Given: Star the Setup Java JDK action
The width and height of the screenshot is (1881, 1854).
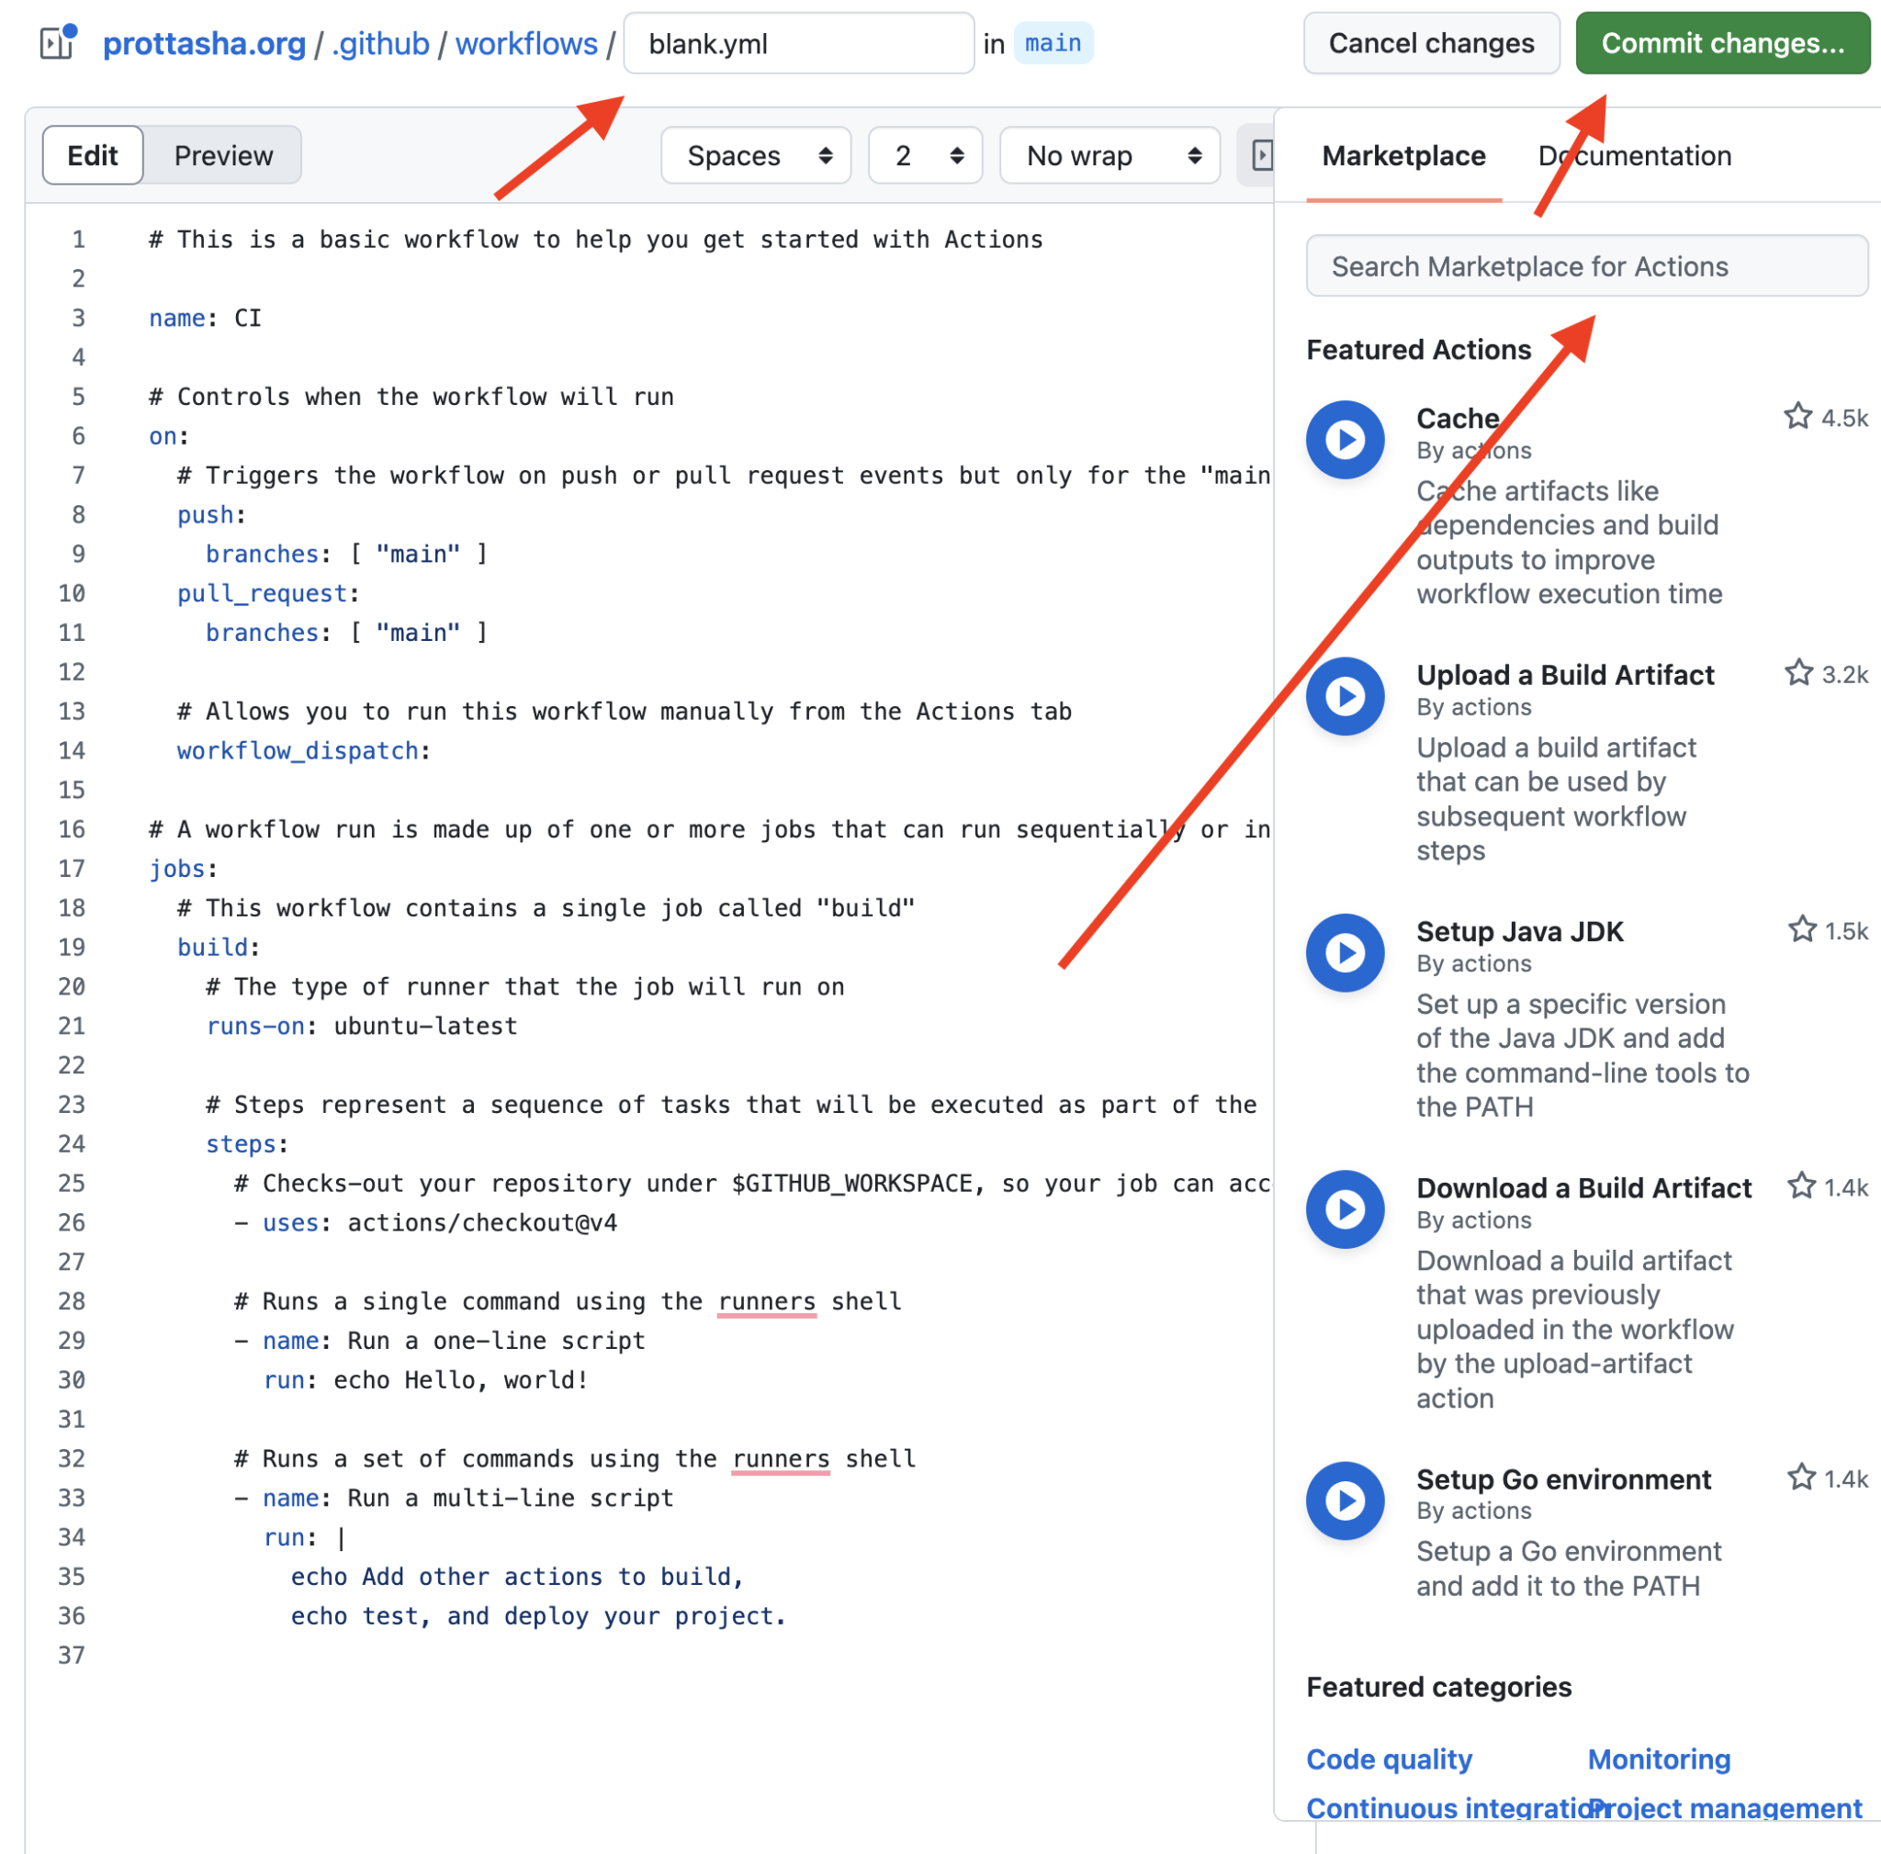Looking at the screenshot, I should (1801, 929).
